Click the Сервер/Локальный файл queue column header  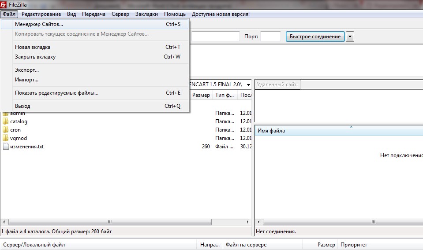click(x=98, y=245)
